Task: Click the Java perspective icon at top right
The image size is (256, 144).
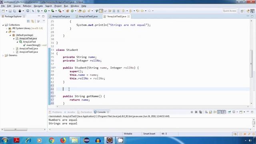Action: coord(252,11)
